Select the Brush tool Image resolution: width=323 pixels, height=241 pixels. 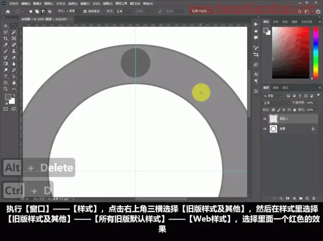pyautogui.click(x=5, y=51)
